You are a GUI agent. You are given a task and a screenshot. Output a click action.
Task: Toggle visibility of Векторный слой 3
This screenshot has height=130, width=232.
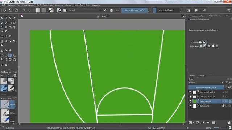point(190,92)
